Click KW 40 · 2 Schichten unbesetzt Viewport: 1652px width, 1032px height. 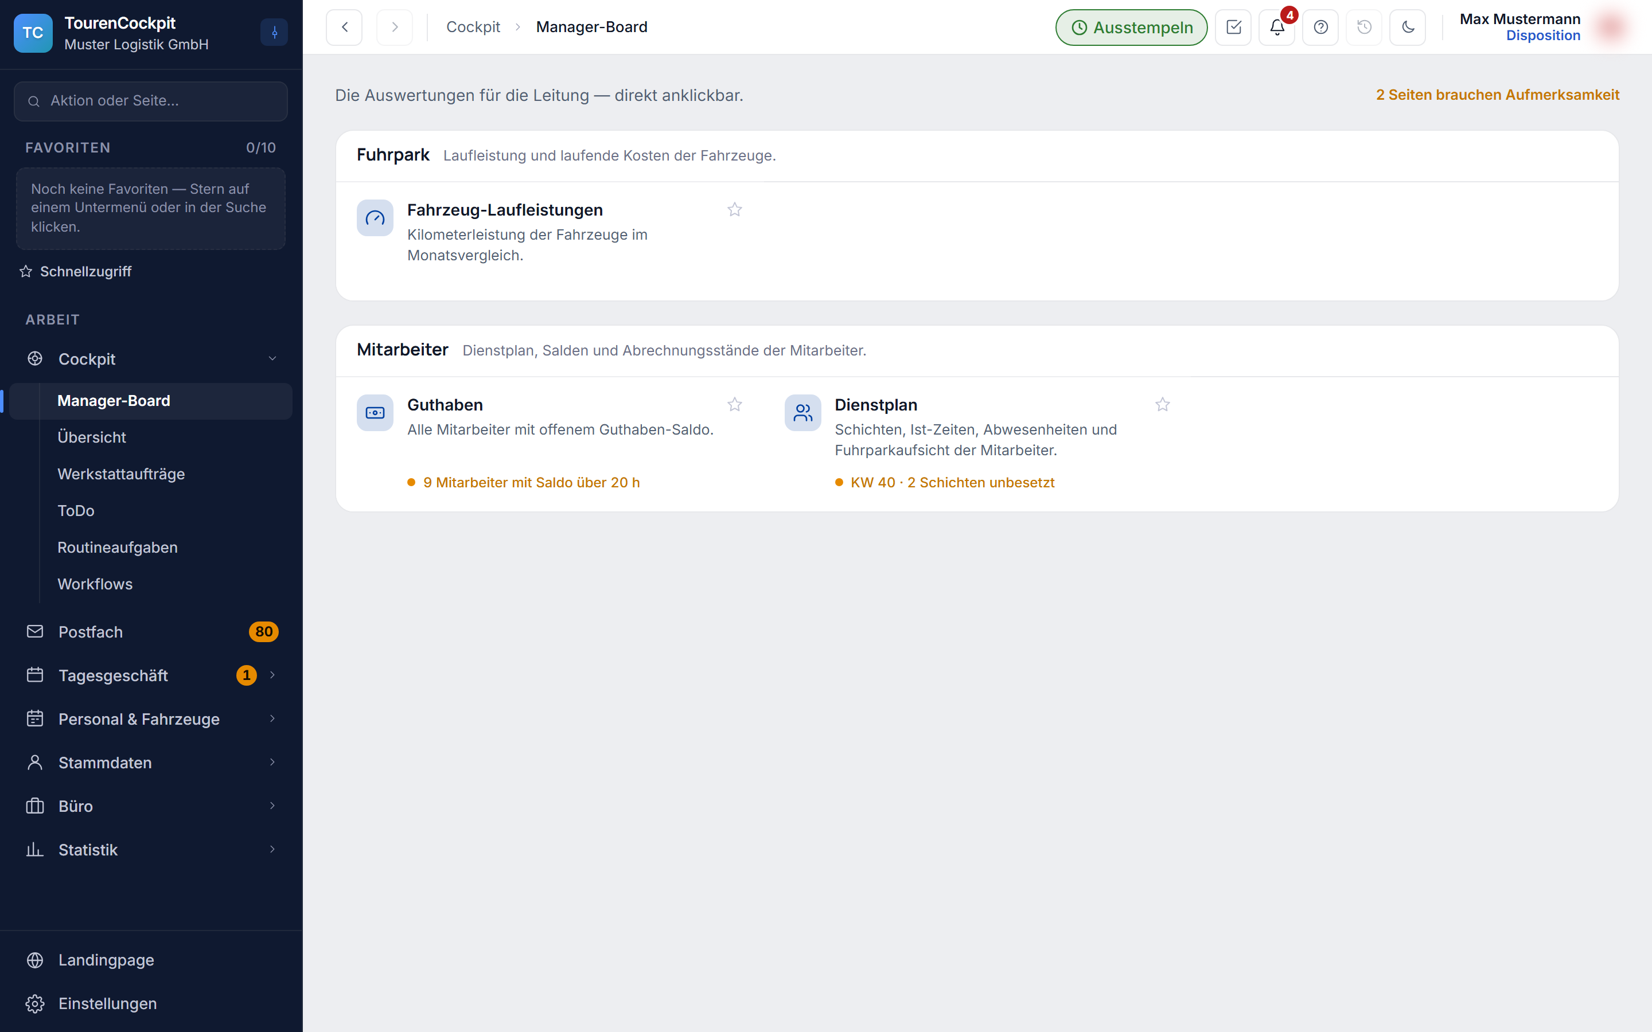click(x=952, y=483)
